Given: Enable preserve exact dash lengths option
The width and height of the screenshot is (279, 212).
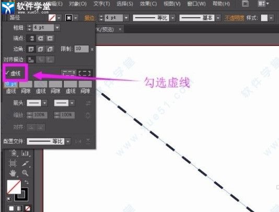Looking at the screenshot, I should [x=68, y=73].
